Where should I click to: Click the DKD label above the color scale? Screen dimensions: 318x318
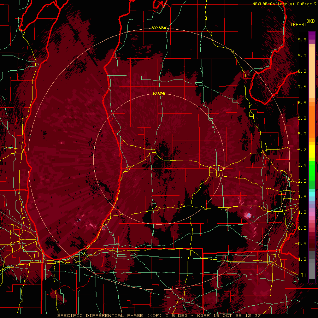(311, 21)
